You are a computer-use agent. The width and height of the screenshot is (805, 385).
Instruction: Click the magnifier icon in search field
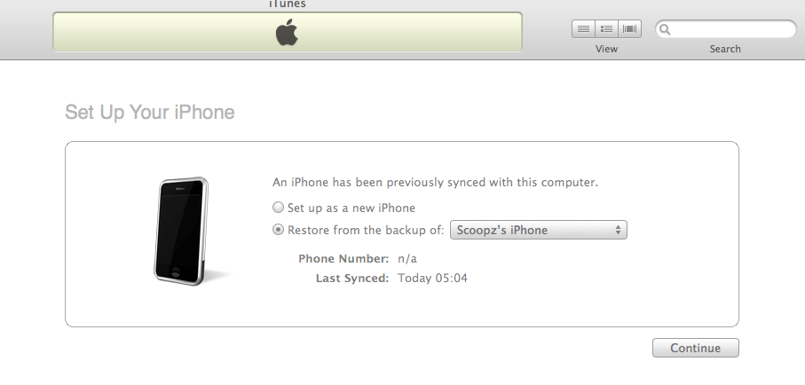(666, 30)
